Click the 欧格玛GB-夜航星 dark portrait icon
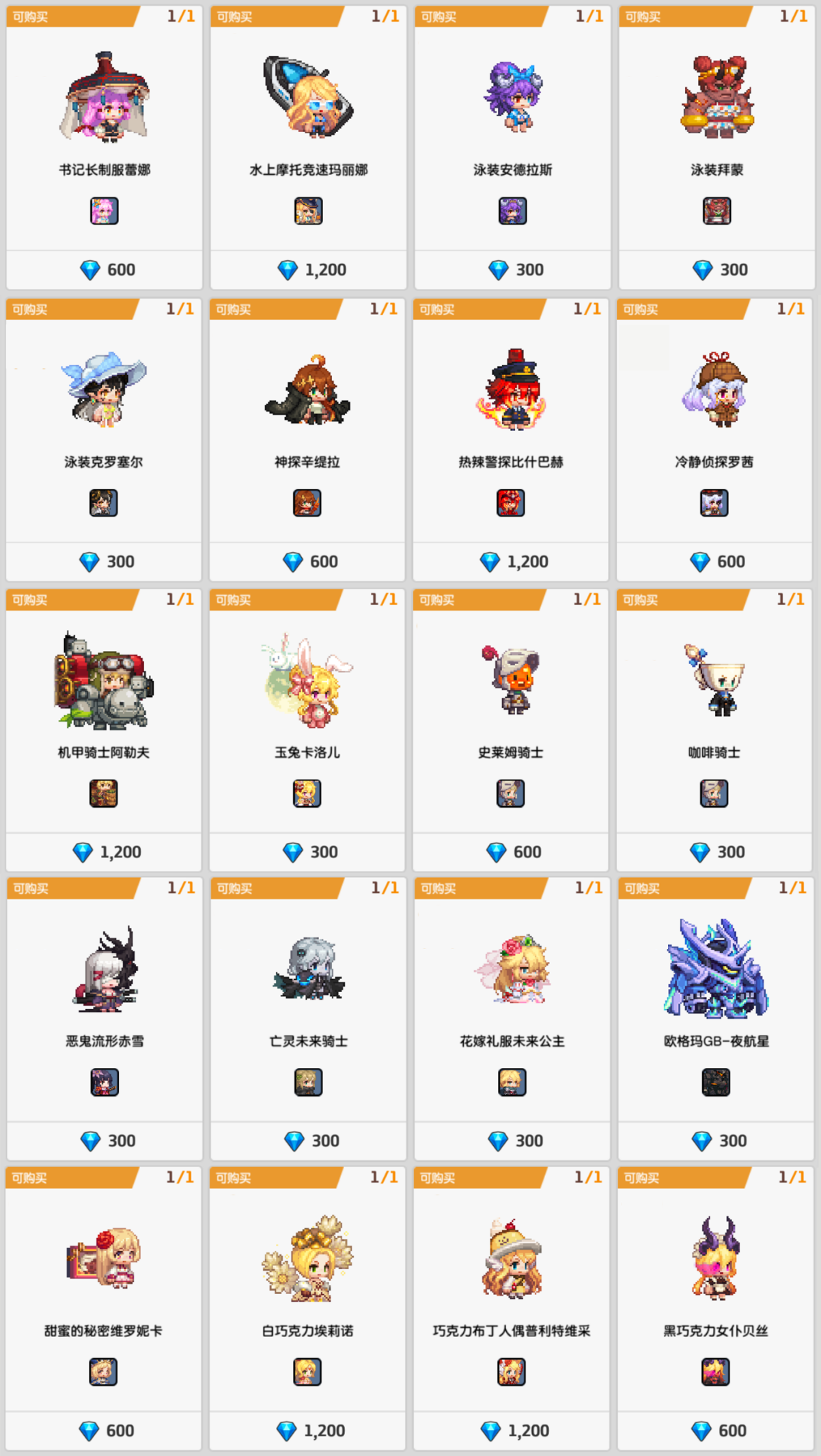This screenshot has width=821, height=1456. tap(716, 1082)
